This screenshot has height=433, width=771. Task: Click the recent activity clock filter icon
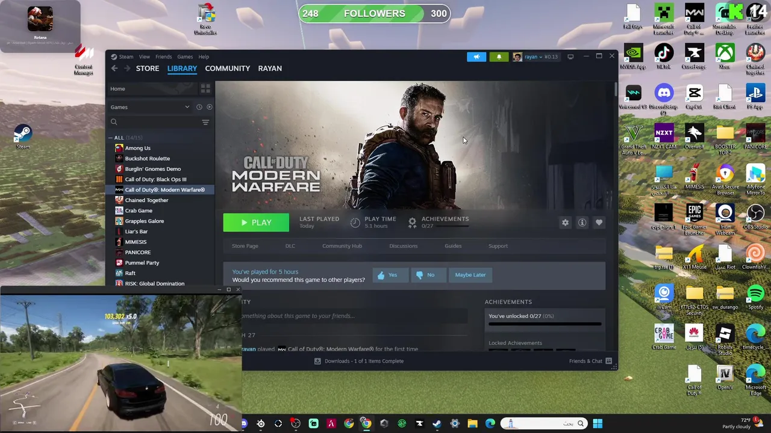pyautogui.click(x=199, y=107)
